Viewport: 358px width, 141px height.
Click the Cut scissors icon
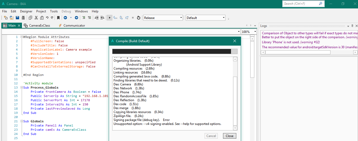36,18
